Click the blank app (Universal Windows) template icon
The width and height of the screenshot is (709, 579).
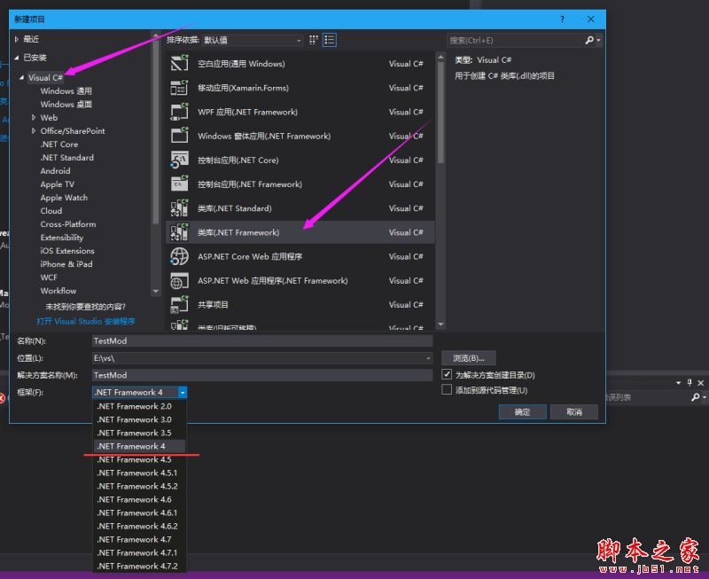179,63
